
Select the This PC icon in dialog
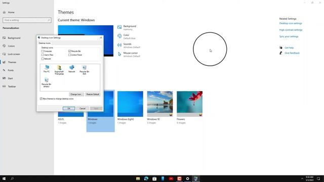click(x=47, y=69)
